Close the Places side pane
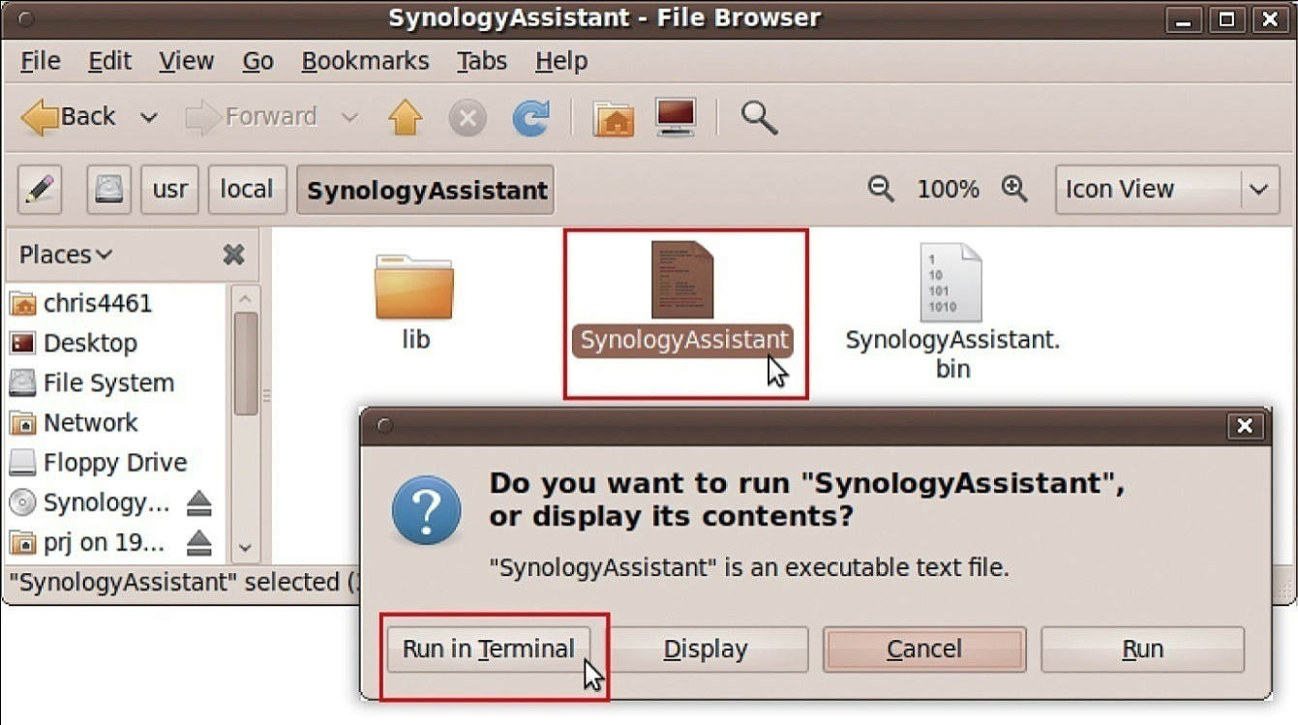This screenshot has height=725, width=1298. coord(233,255)
